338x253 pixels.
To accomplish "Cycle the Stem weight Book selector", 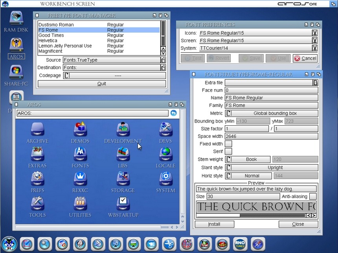I will tap(248, 159).
